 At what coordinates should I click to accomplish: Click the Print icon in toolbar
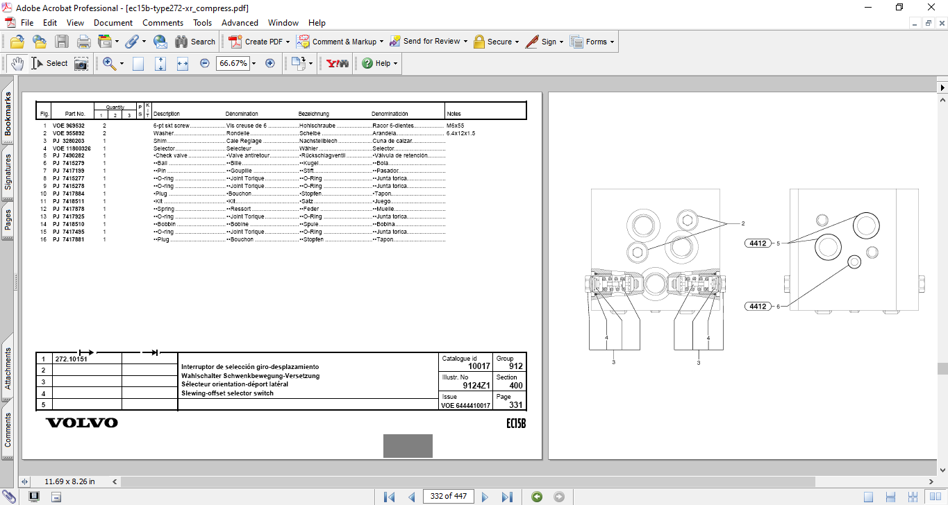coord(83,42)
